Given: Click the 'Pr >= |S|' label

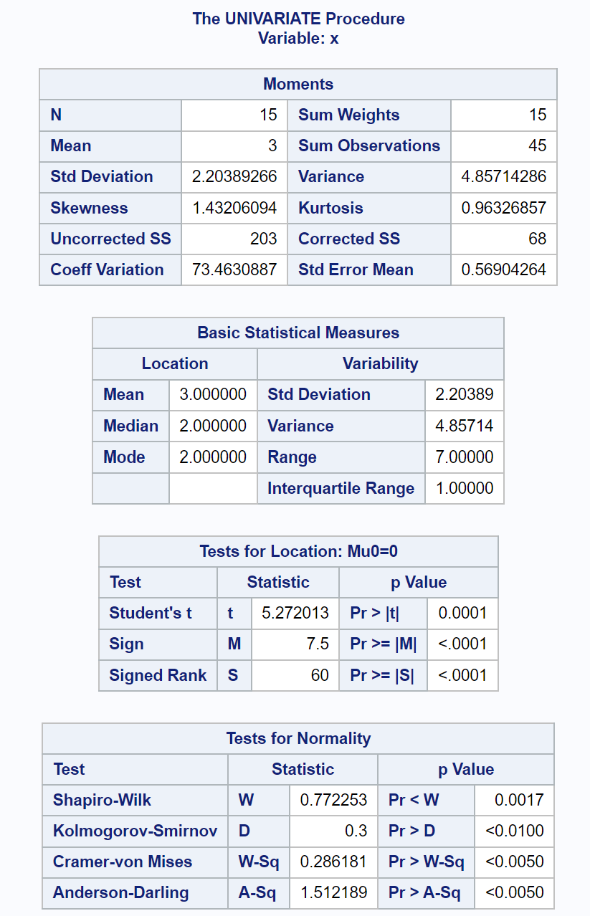Looking at the screenshot, I should pos(382,675).
